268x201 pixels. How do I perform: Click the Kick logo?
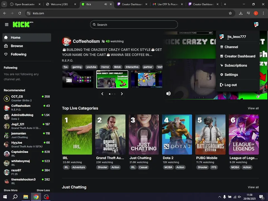coord(23,25)
